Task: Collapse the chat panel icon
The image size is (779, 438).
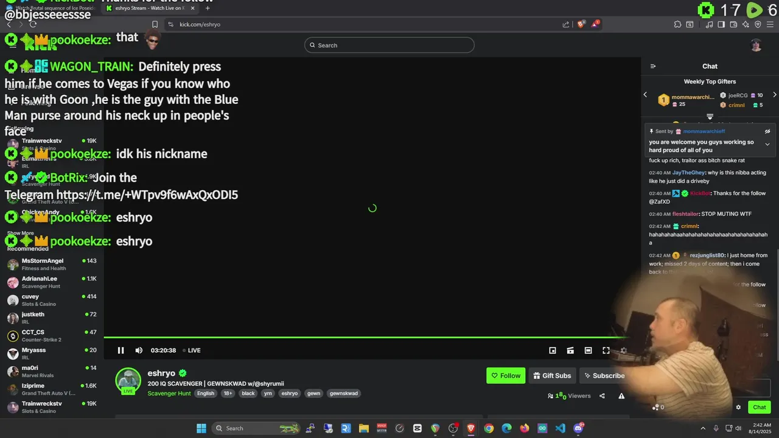Action: coord(653,66)
